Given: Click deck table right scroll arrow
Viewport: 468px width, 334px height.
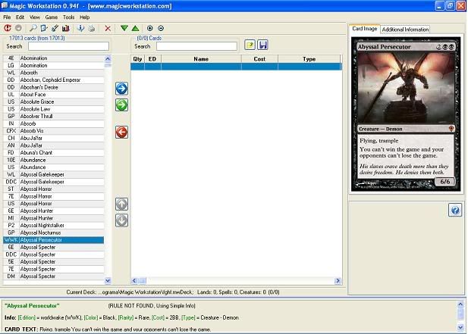Looking at the screenshot, I should pos(338,281).
